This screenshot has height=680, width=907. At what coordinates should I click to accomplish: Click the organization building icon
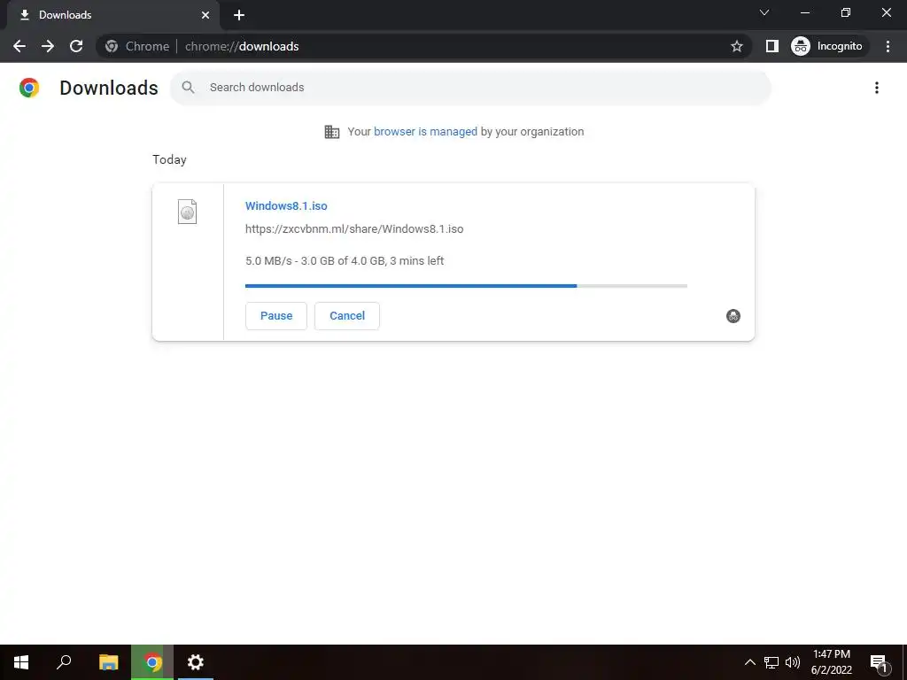332,132
